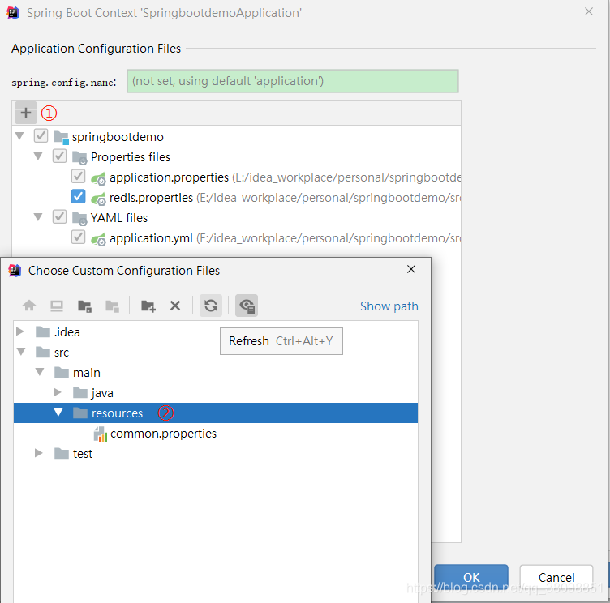610x603 pixels.
Task: Select redis.properties text row
Action: click(x=151, y=198)
